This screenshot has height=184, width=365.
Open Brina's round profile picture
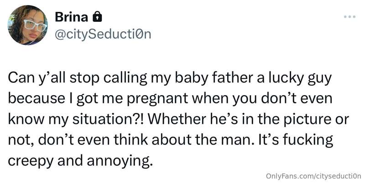click(27, 25)
